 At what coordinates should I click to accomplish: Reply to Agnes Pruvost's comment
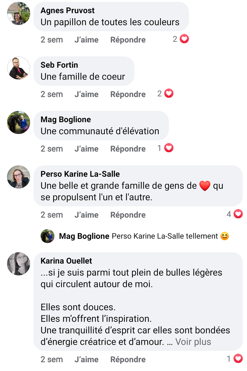[x=128, y=40]
